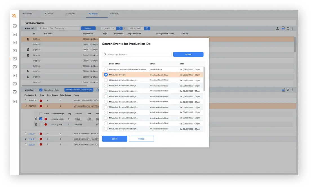Open the PO Profile tab
Viewport: 311px width, 188px height.
[49, 14]
